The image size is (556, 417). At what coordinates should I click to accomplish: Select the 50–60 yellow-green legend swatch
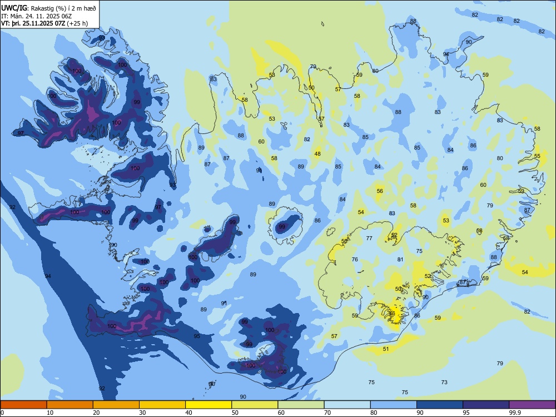coord(255,405)
